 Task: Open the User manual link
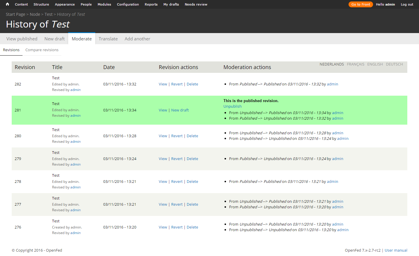coord(396,250)
